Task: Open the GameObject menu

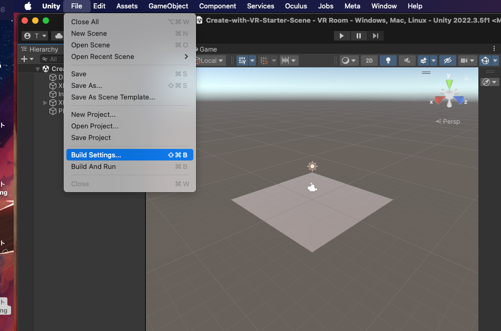Action: point(169,6)
